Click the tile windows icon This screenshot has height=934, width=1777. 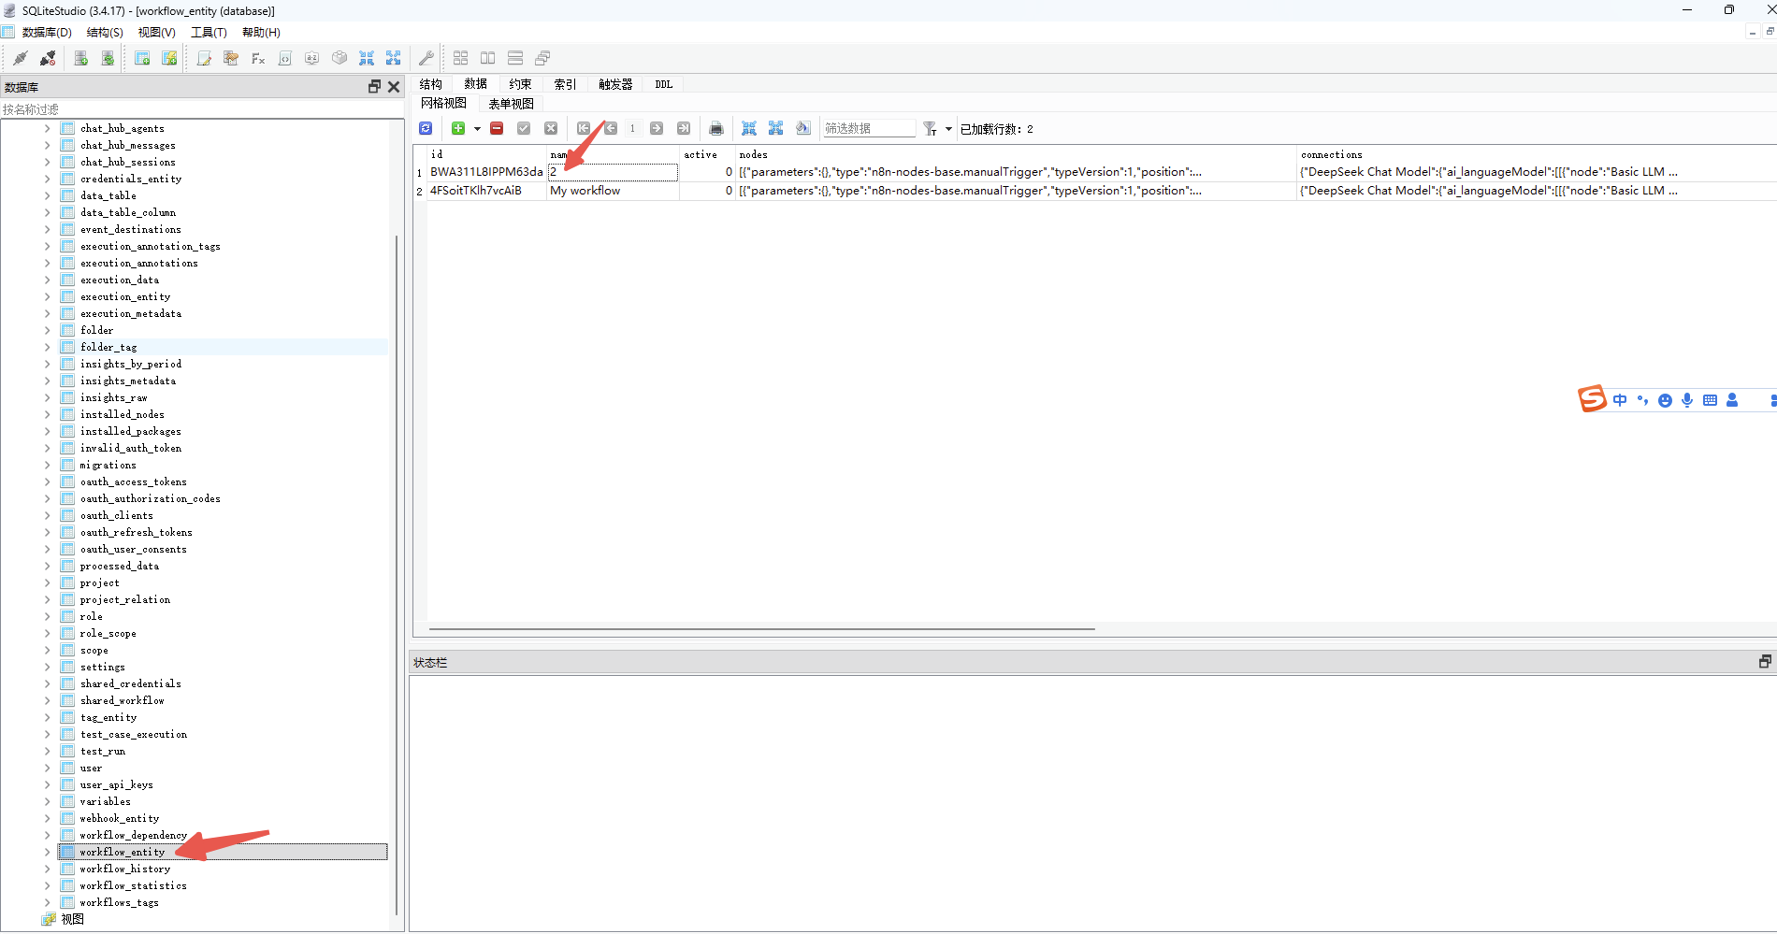coord(461,58)
